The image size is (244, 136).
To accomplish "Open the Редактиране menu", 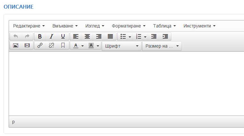I will [x=29, y=26].
